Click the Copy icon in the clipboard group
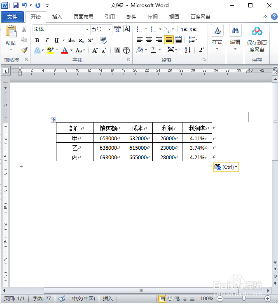The image size is (278, 304). pos(24,40)
